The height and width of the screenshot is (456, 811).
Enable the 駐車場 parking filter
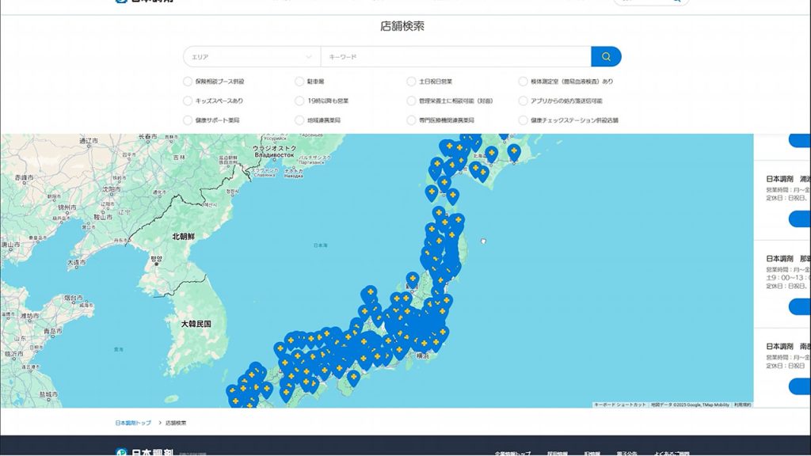(x=299, y=81)
